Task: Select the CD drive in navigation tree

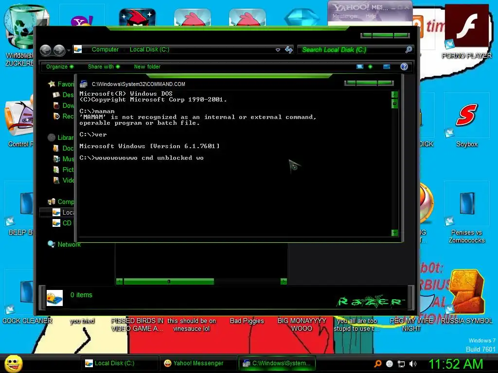Action: (62, 223)
